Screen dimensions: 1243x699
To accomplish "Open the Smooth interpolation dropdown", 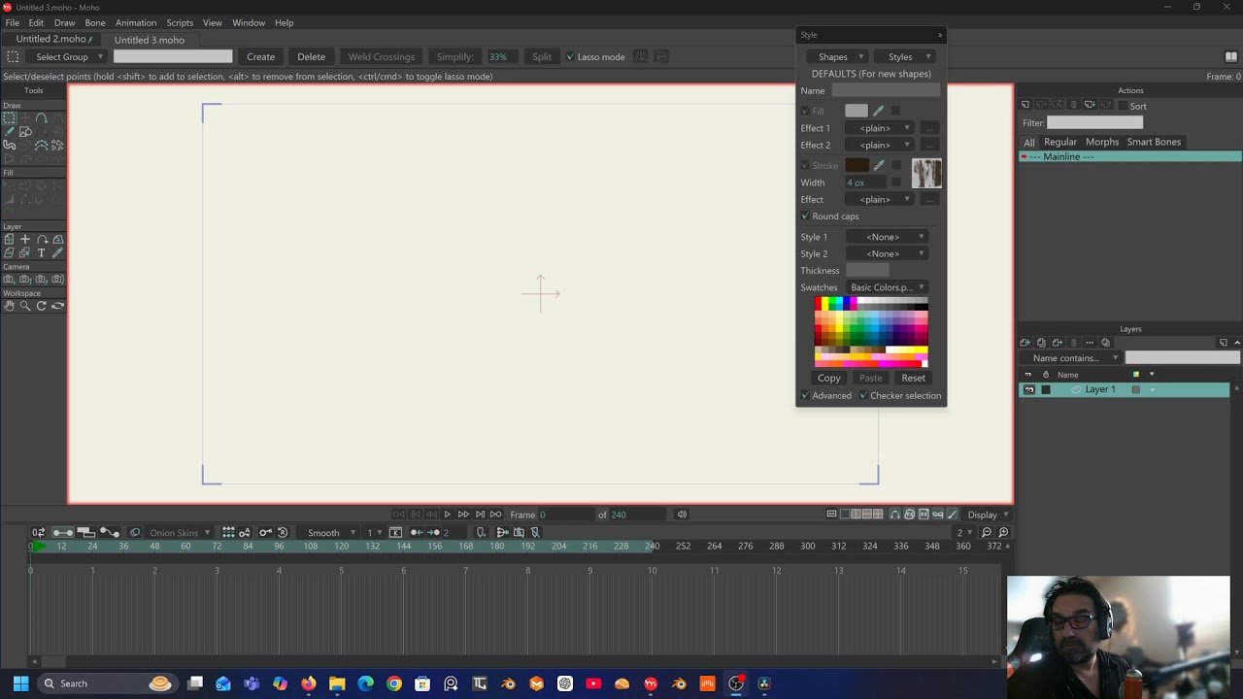I will [328, 532].
